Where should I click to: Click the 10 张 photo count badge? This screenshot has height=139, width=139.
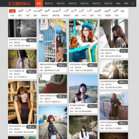[x=92, y=65]
